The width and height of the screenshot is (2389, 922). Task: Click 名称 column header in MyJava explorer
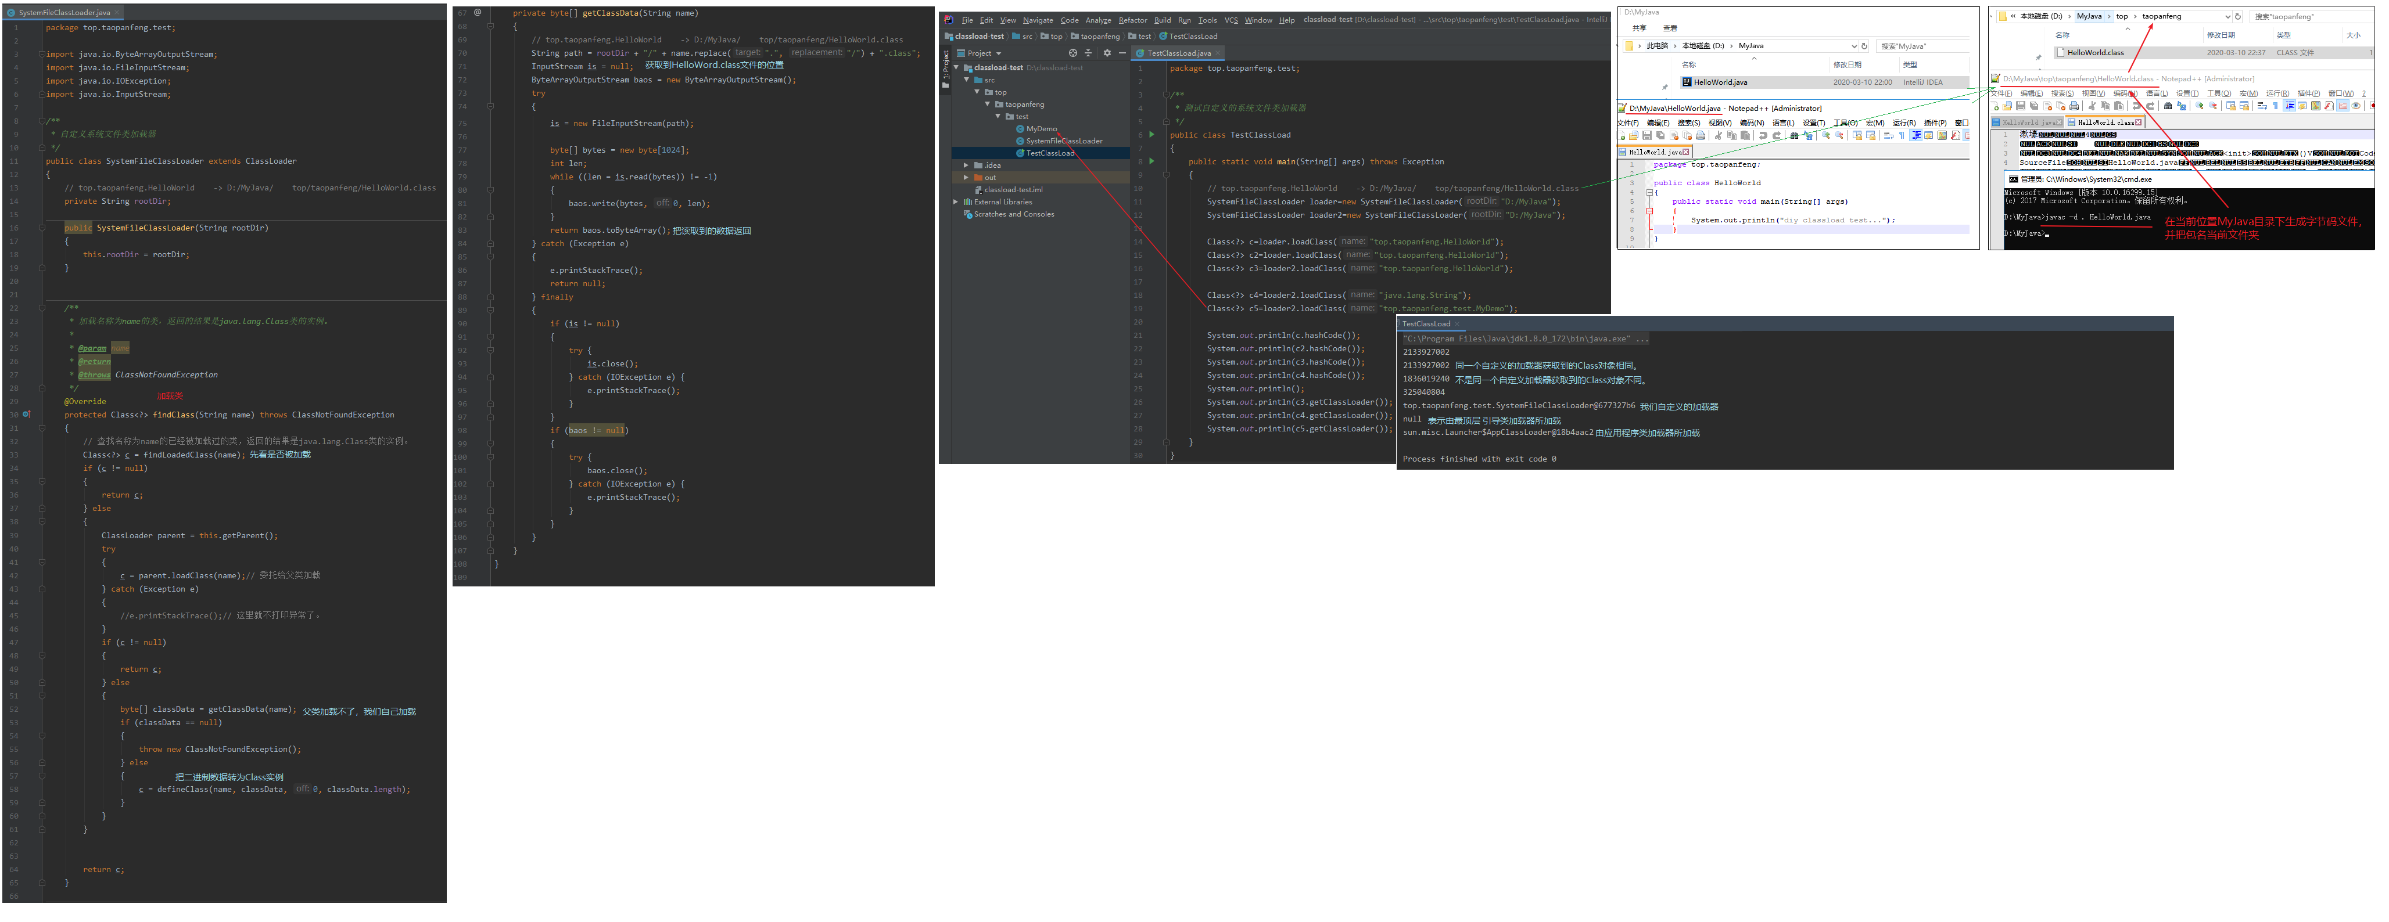click(x=1689, y=65)
